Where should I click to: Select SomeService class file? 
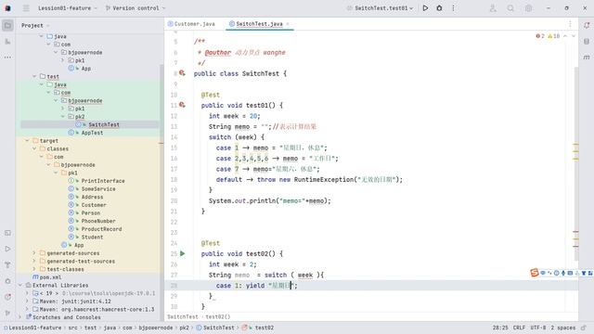[x=98, y=189]
